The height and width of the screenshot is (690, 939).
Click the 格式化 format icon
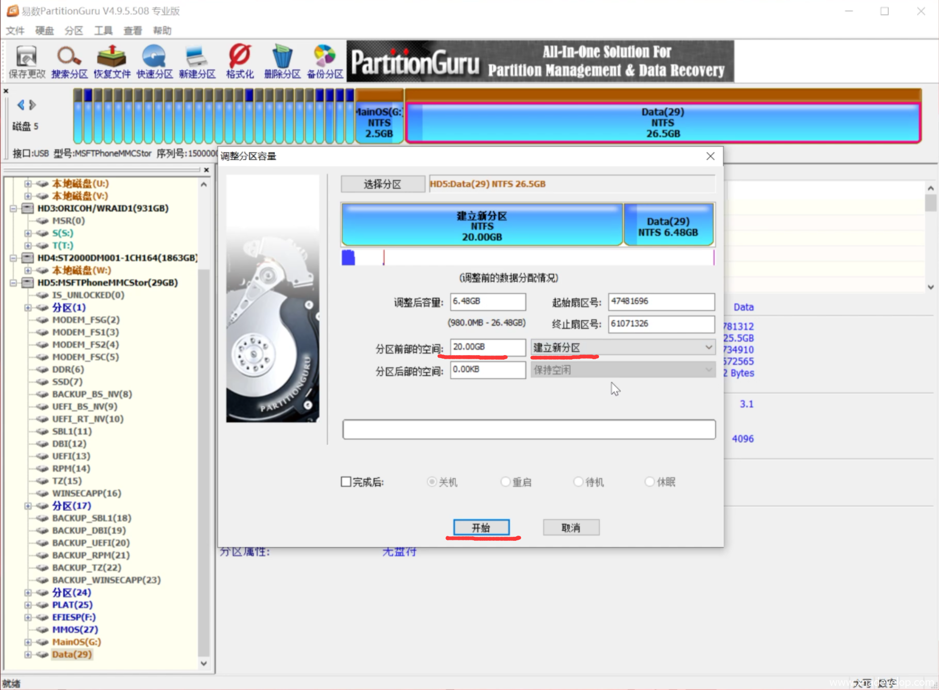pos(240,62)
